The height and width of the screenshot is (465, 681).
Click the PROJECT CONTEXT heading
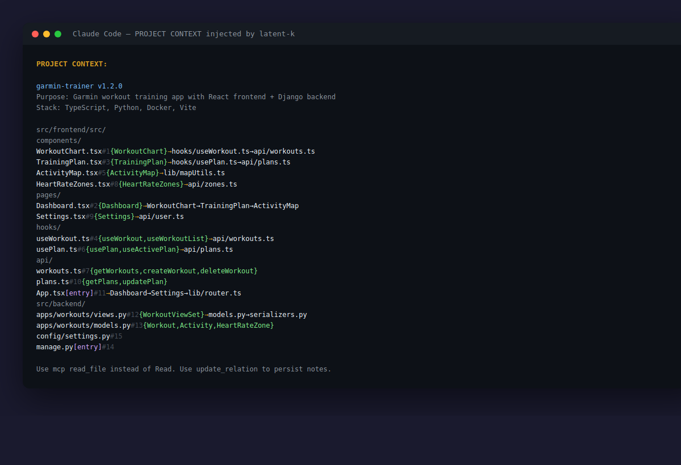(71, 64)
